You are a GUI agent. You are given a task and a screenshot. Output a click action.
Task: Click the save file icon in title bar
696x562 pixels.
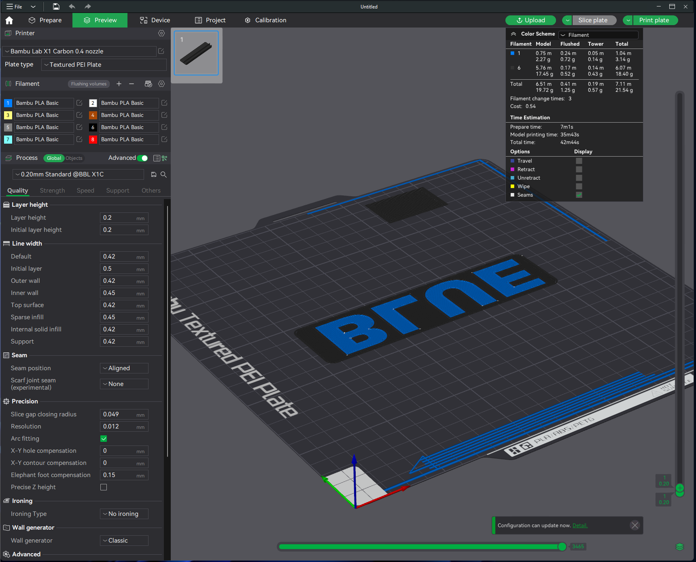(56, 6)
